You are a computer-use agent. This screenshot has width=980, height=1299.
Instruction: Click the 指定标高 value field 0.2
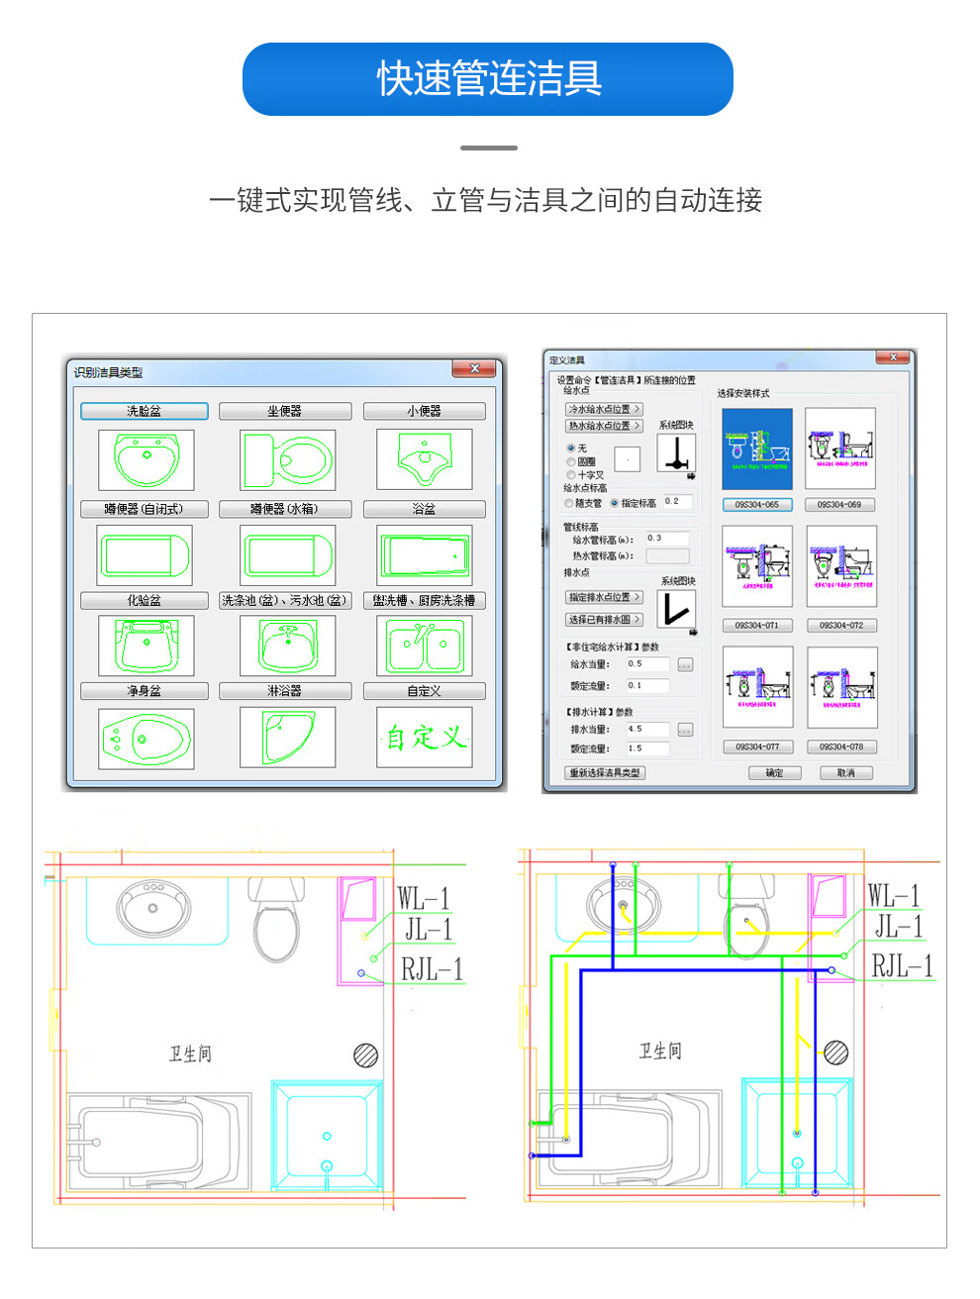point(677,502)
